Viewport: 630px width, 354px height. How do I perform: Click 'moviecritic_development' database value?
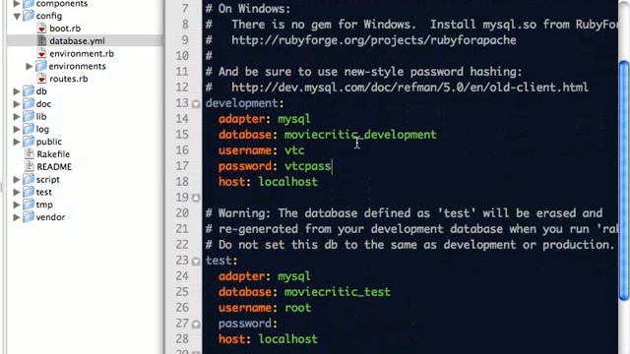tap(360, 135)
